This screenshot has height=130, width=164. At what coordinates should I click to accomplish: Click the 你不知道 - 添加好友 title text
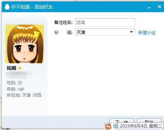(32, 7)
